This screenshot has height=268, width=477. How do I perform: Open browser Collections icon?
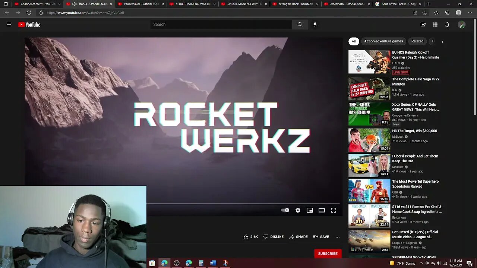[447, 13]
